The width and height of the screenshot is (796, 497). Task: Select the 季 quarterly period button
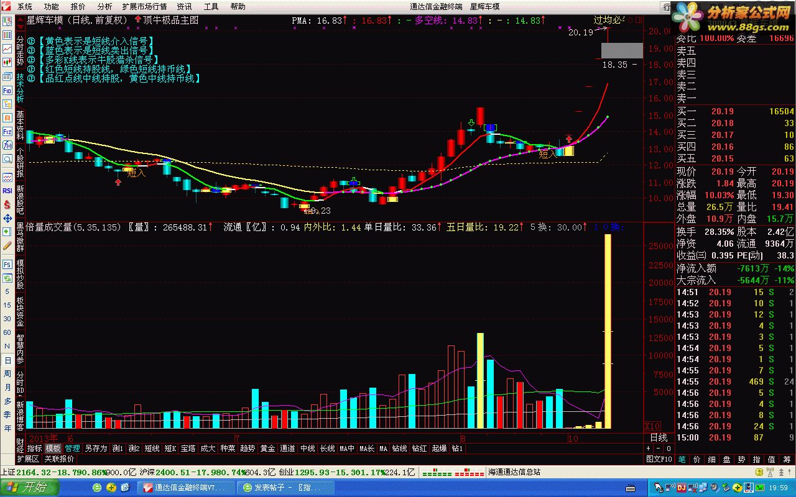pos(7,415)
